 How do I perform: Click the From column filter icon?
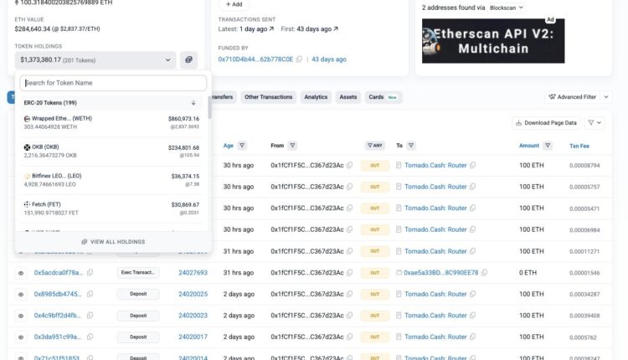point(293,145)
